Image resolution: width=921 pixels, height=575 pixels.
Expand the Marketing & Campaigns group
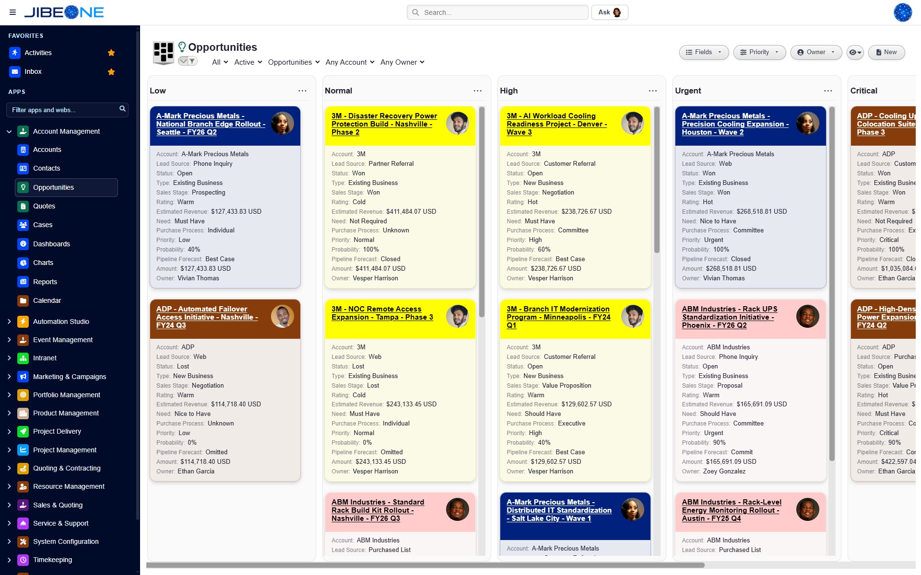(9, 377)
